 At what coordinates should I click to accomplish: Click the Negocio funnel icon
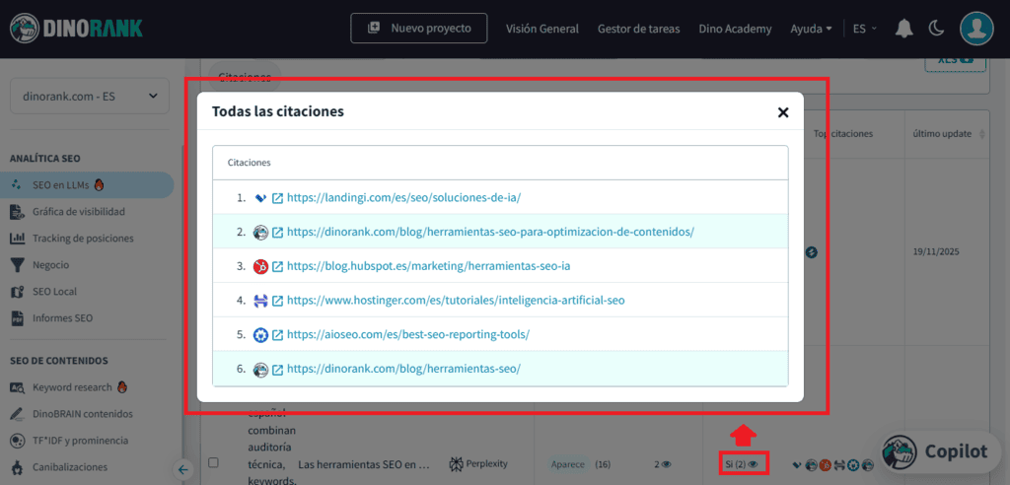pos(17,265)
